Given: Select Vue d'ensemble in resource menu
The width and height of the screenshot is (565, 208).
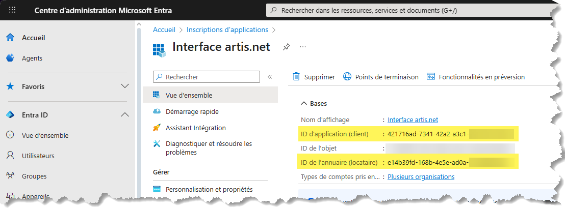Looking at the screenshot, I should (189, 95).
